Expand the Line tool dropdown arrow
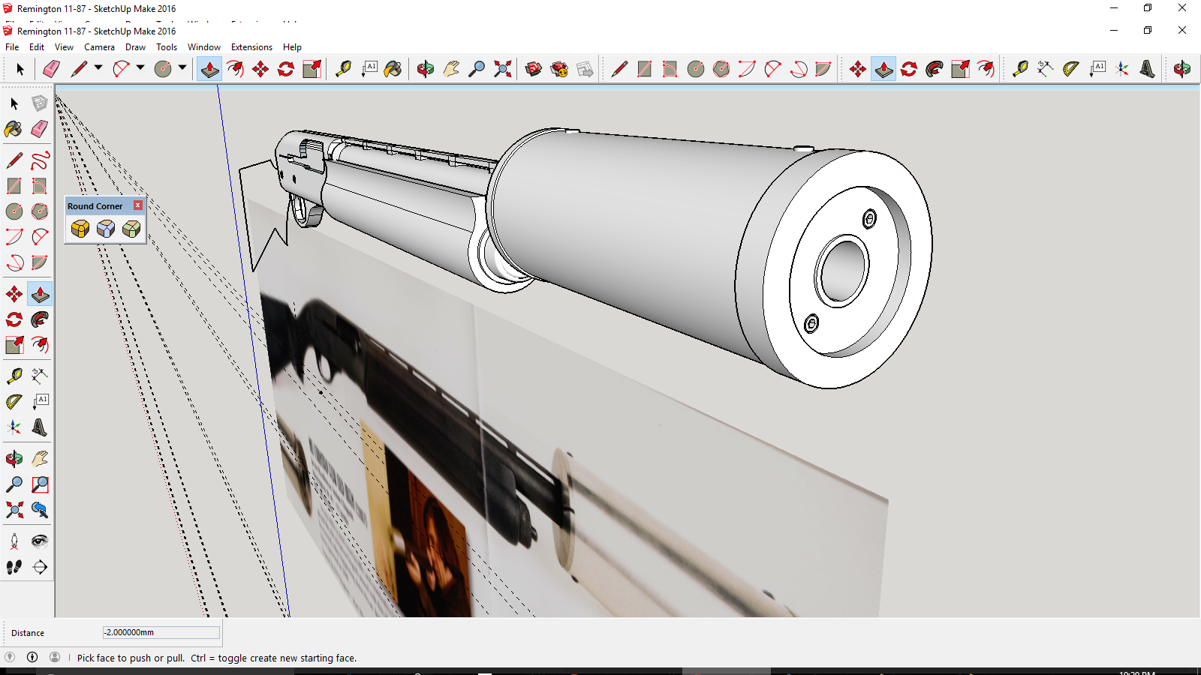 (98, 67)
